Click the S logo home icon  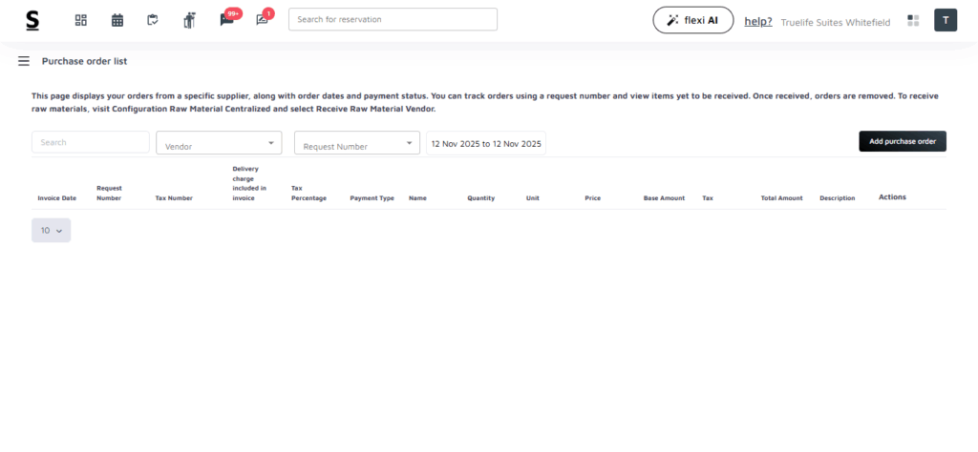32,21
